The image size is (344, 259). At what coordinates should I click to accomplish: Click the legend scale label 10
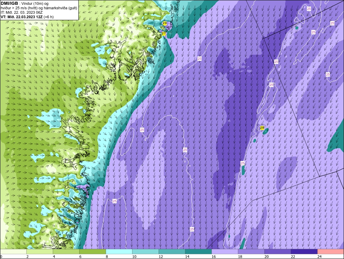click(x=134, y=257)
